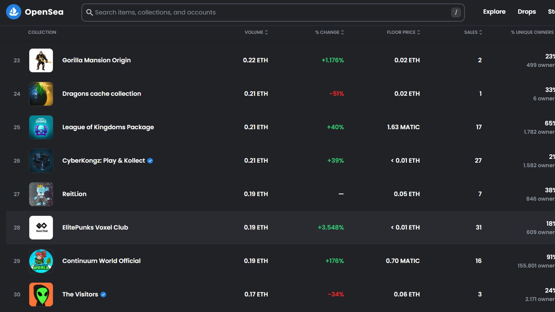Click sales count 17 for League of Kingdoms

point(479,127)
